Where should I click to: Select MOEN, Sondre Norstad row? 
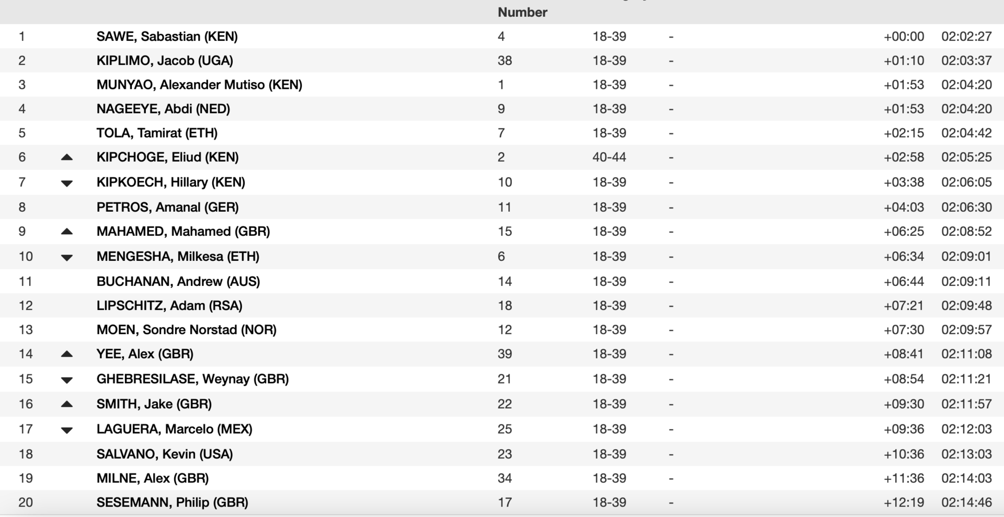pos(502,330)
